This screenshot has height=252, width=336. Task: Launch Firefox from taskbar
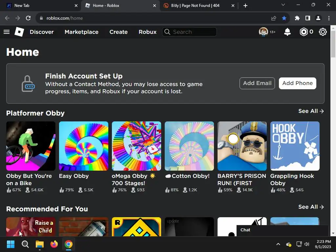[x=54, y=244]
